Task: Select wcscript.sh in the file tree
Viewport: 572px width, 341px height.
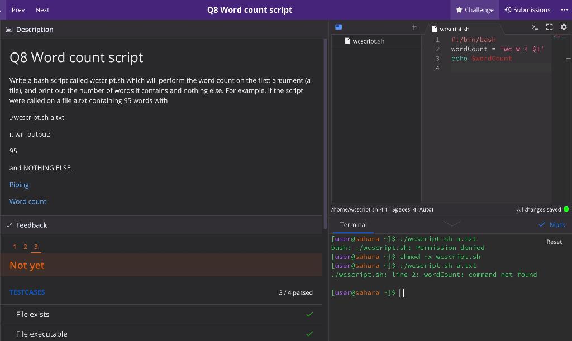Action: point(368,41)
